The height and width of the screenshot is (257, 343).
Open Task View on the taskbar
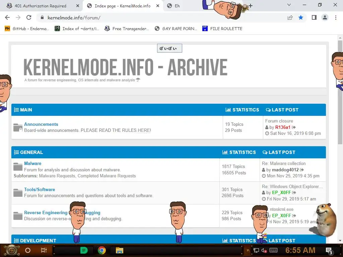click(x=44, y=250)
